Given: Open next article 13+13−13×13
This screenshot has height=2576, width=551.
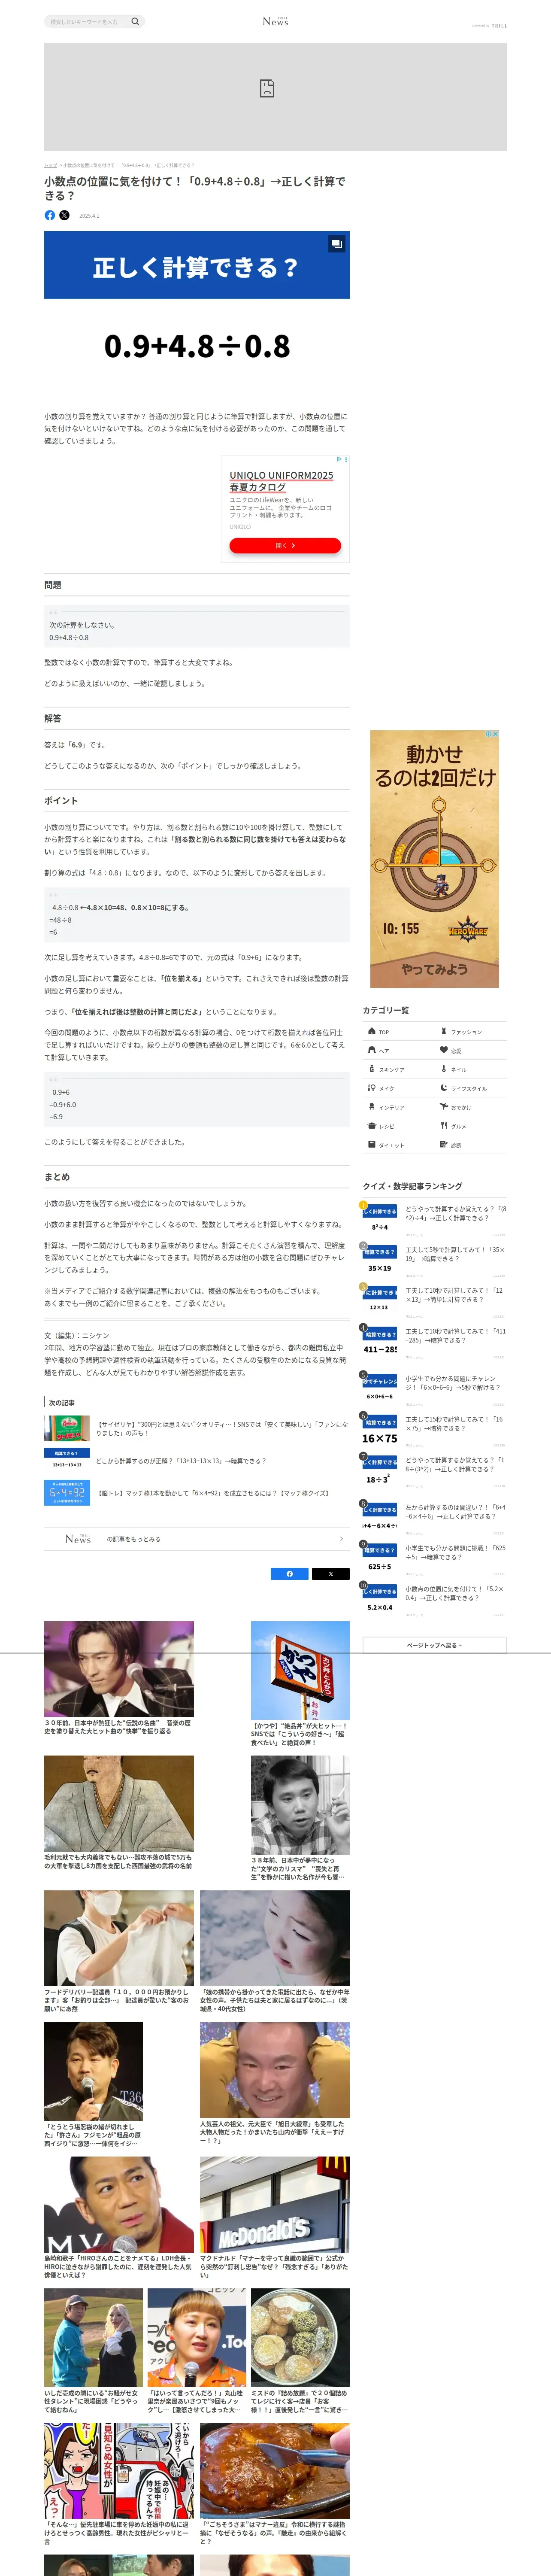Looking at the screenshot, I should pyautogui.click(x=196, y=1461).
